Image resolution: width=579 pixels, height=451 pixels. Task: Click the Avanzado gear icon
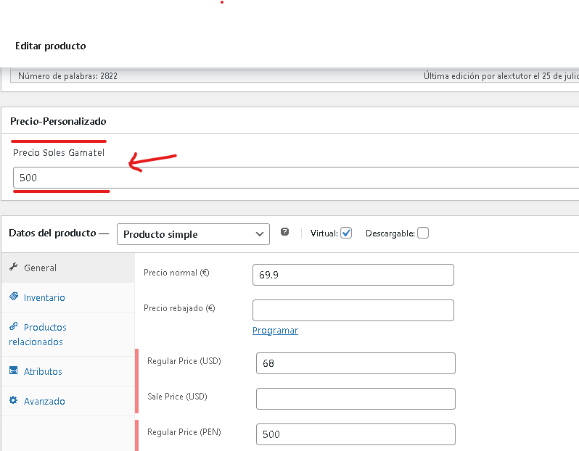[x=14, y=400]
